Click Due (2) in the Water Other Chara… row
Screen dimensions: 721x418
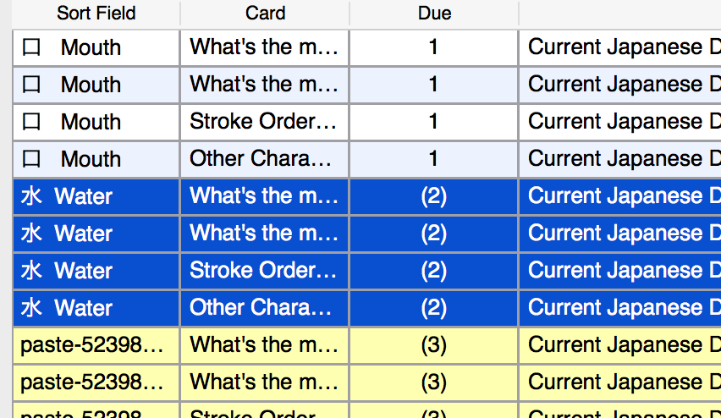433,308
